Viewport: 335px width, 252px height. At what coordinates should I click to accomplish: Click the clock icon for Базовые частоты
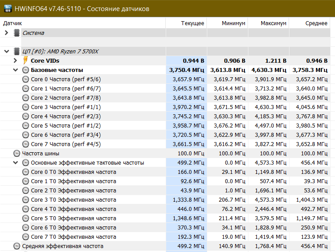click(26, 70)
